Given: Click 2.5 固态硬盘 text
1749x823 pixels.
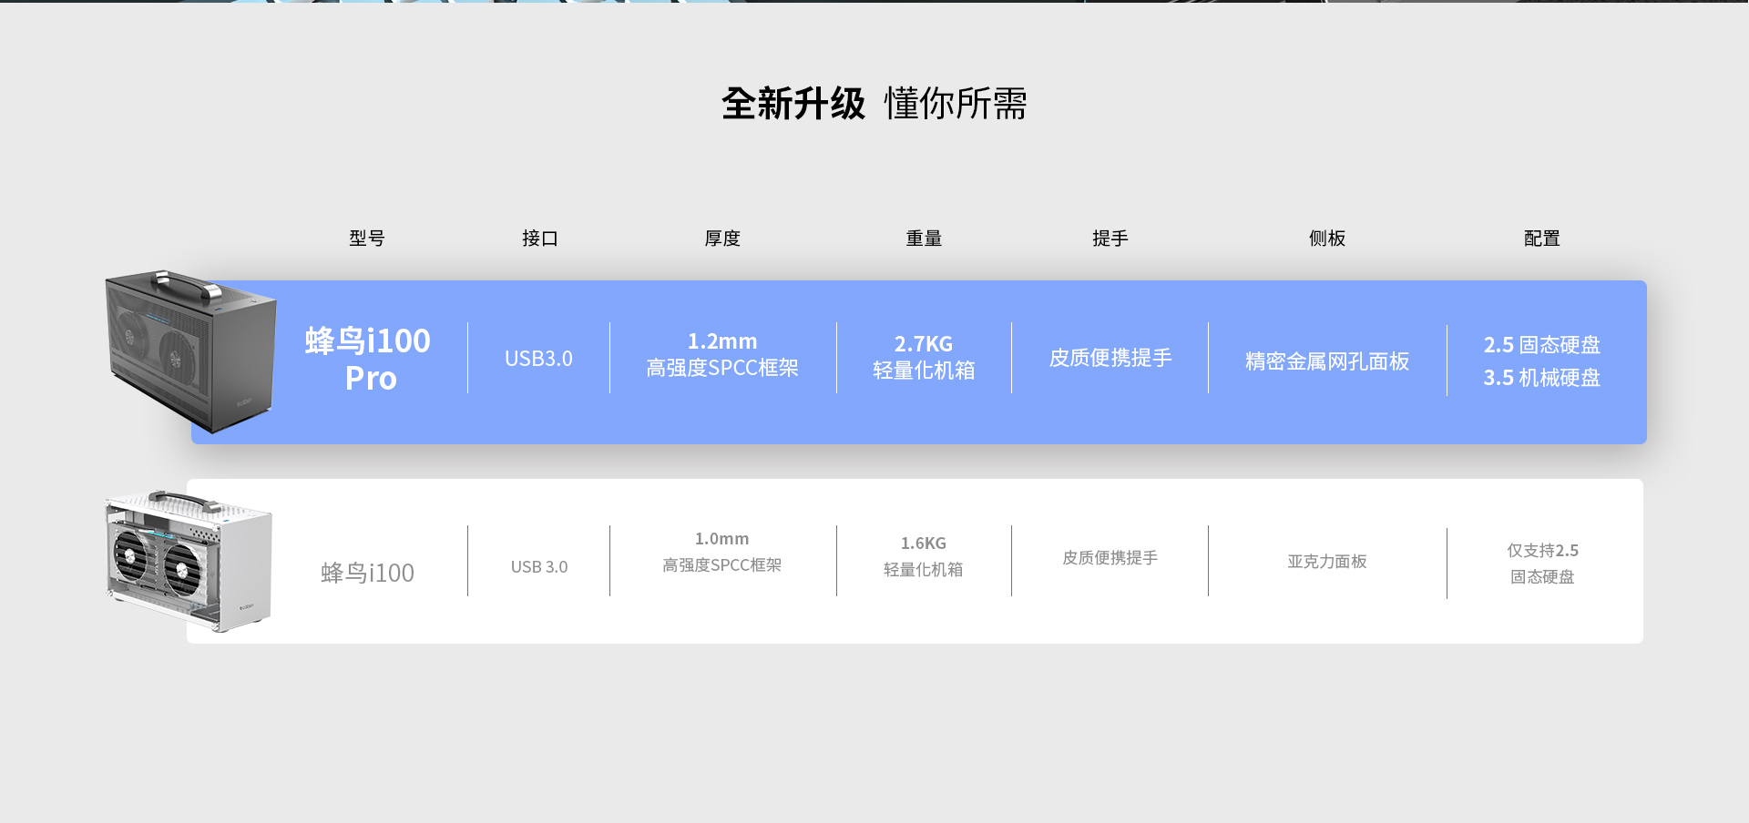Looking at the screenshot, I should tap(1542, 345).
